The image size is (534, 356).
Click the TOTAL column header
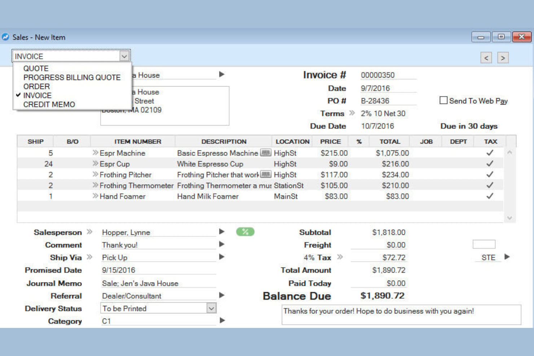tap(390, 141)
